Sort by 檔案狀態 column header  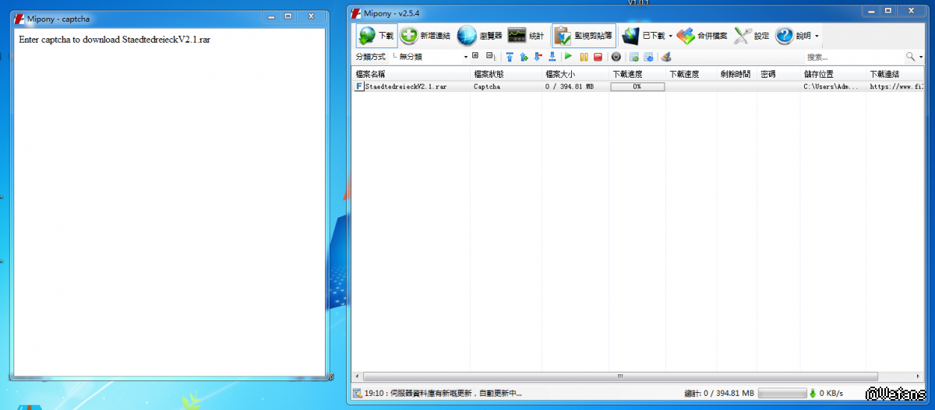point(506,74)
